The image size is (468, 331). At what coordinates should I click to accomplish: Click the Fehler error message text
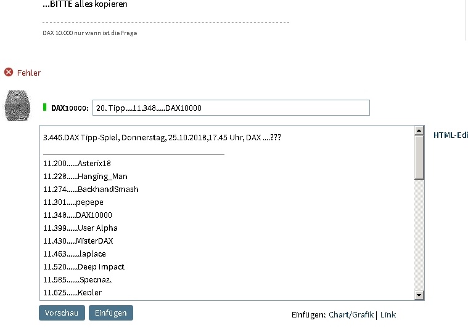[x=29, y=73]
